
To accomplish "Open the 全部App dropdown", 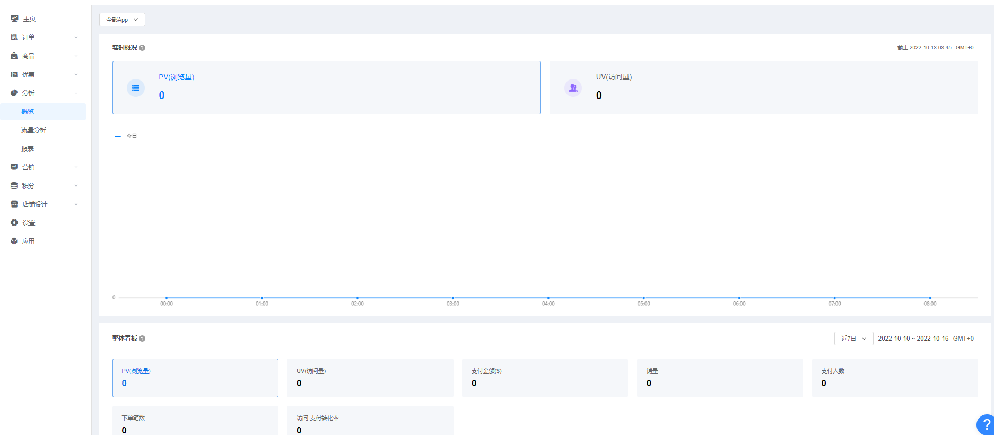I will point(122,20).
